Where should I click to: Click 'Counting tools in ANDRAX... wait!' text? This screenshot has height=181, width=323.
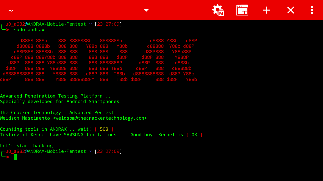pos(46,129)
